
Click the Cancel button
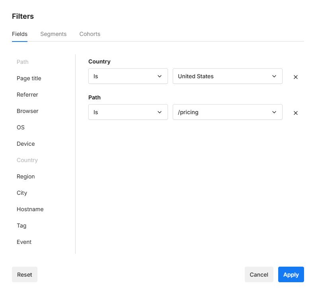[x=259, y=275]
